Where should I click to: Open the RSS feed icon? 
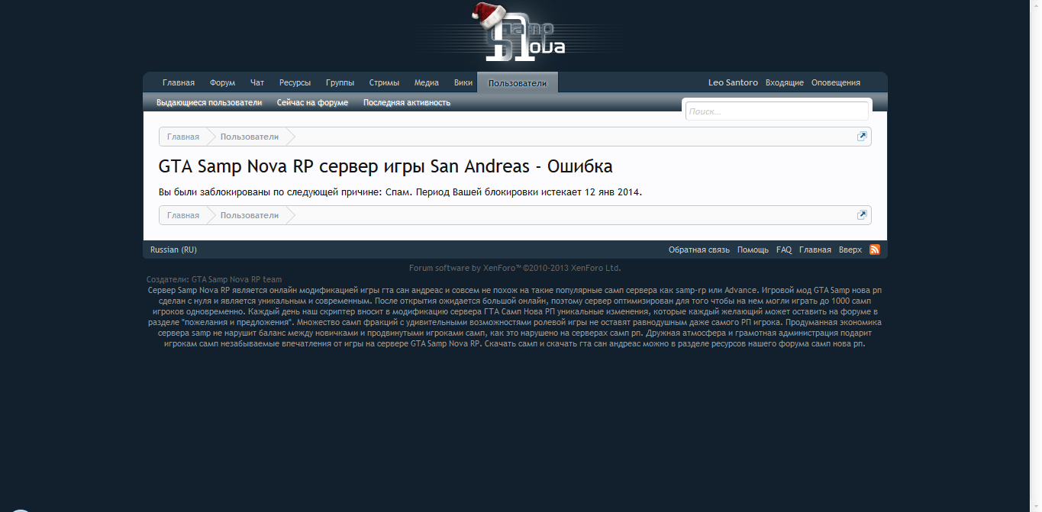[x=875, y=250]
